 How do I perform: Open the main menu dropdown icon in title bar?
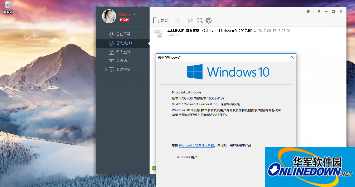pos(319,12)
